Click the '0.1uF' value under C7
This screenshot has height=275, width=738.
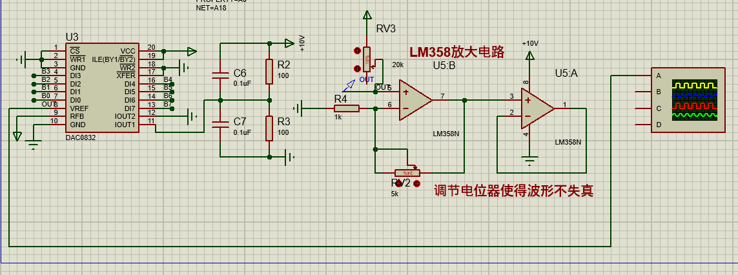click(x=243, y=132)
